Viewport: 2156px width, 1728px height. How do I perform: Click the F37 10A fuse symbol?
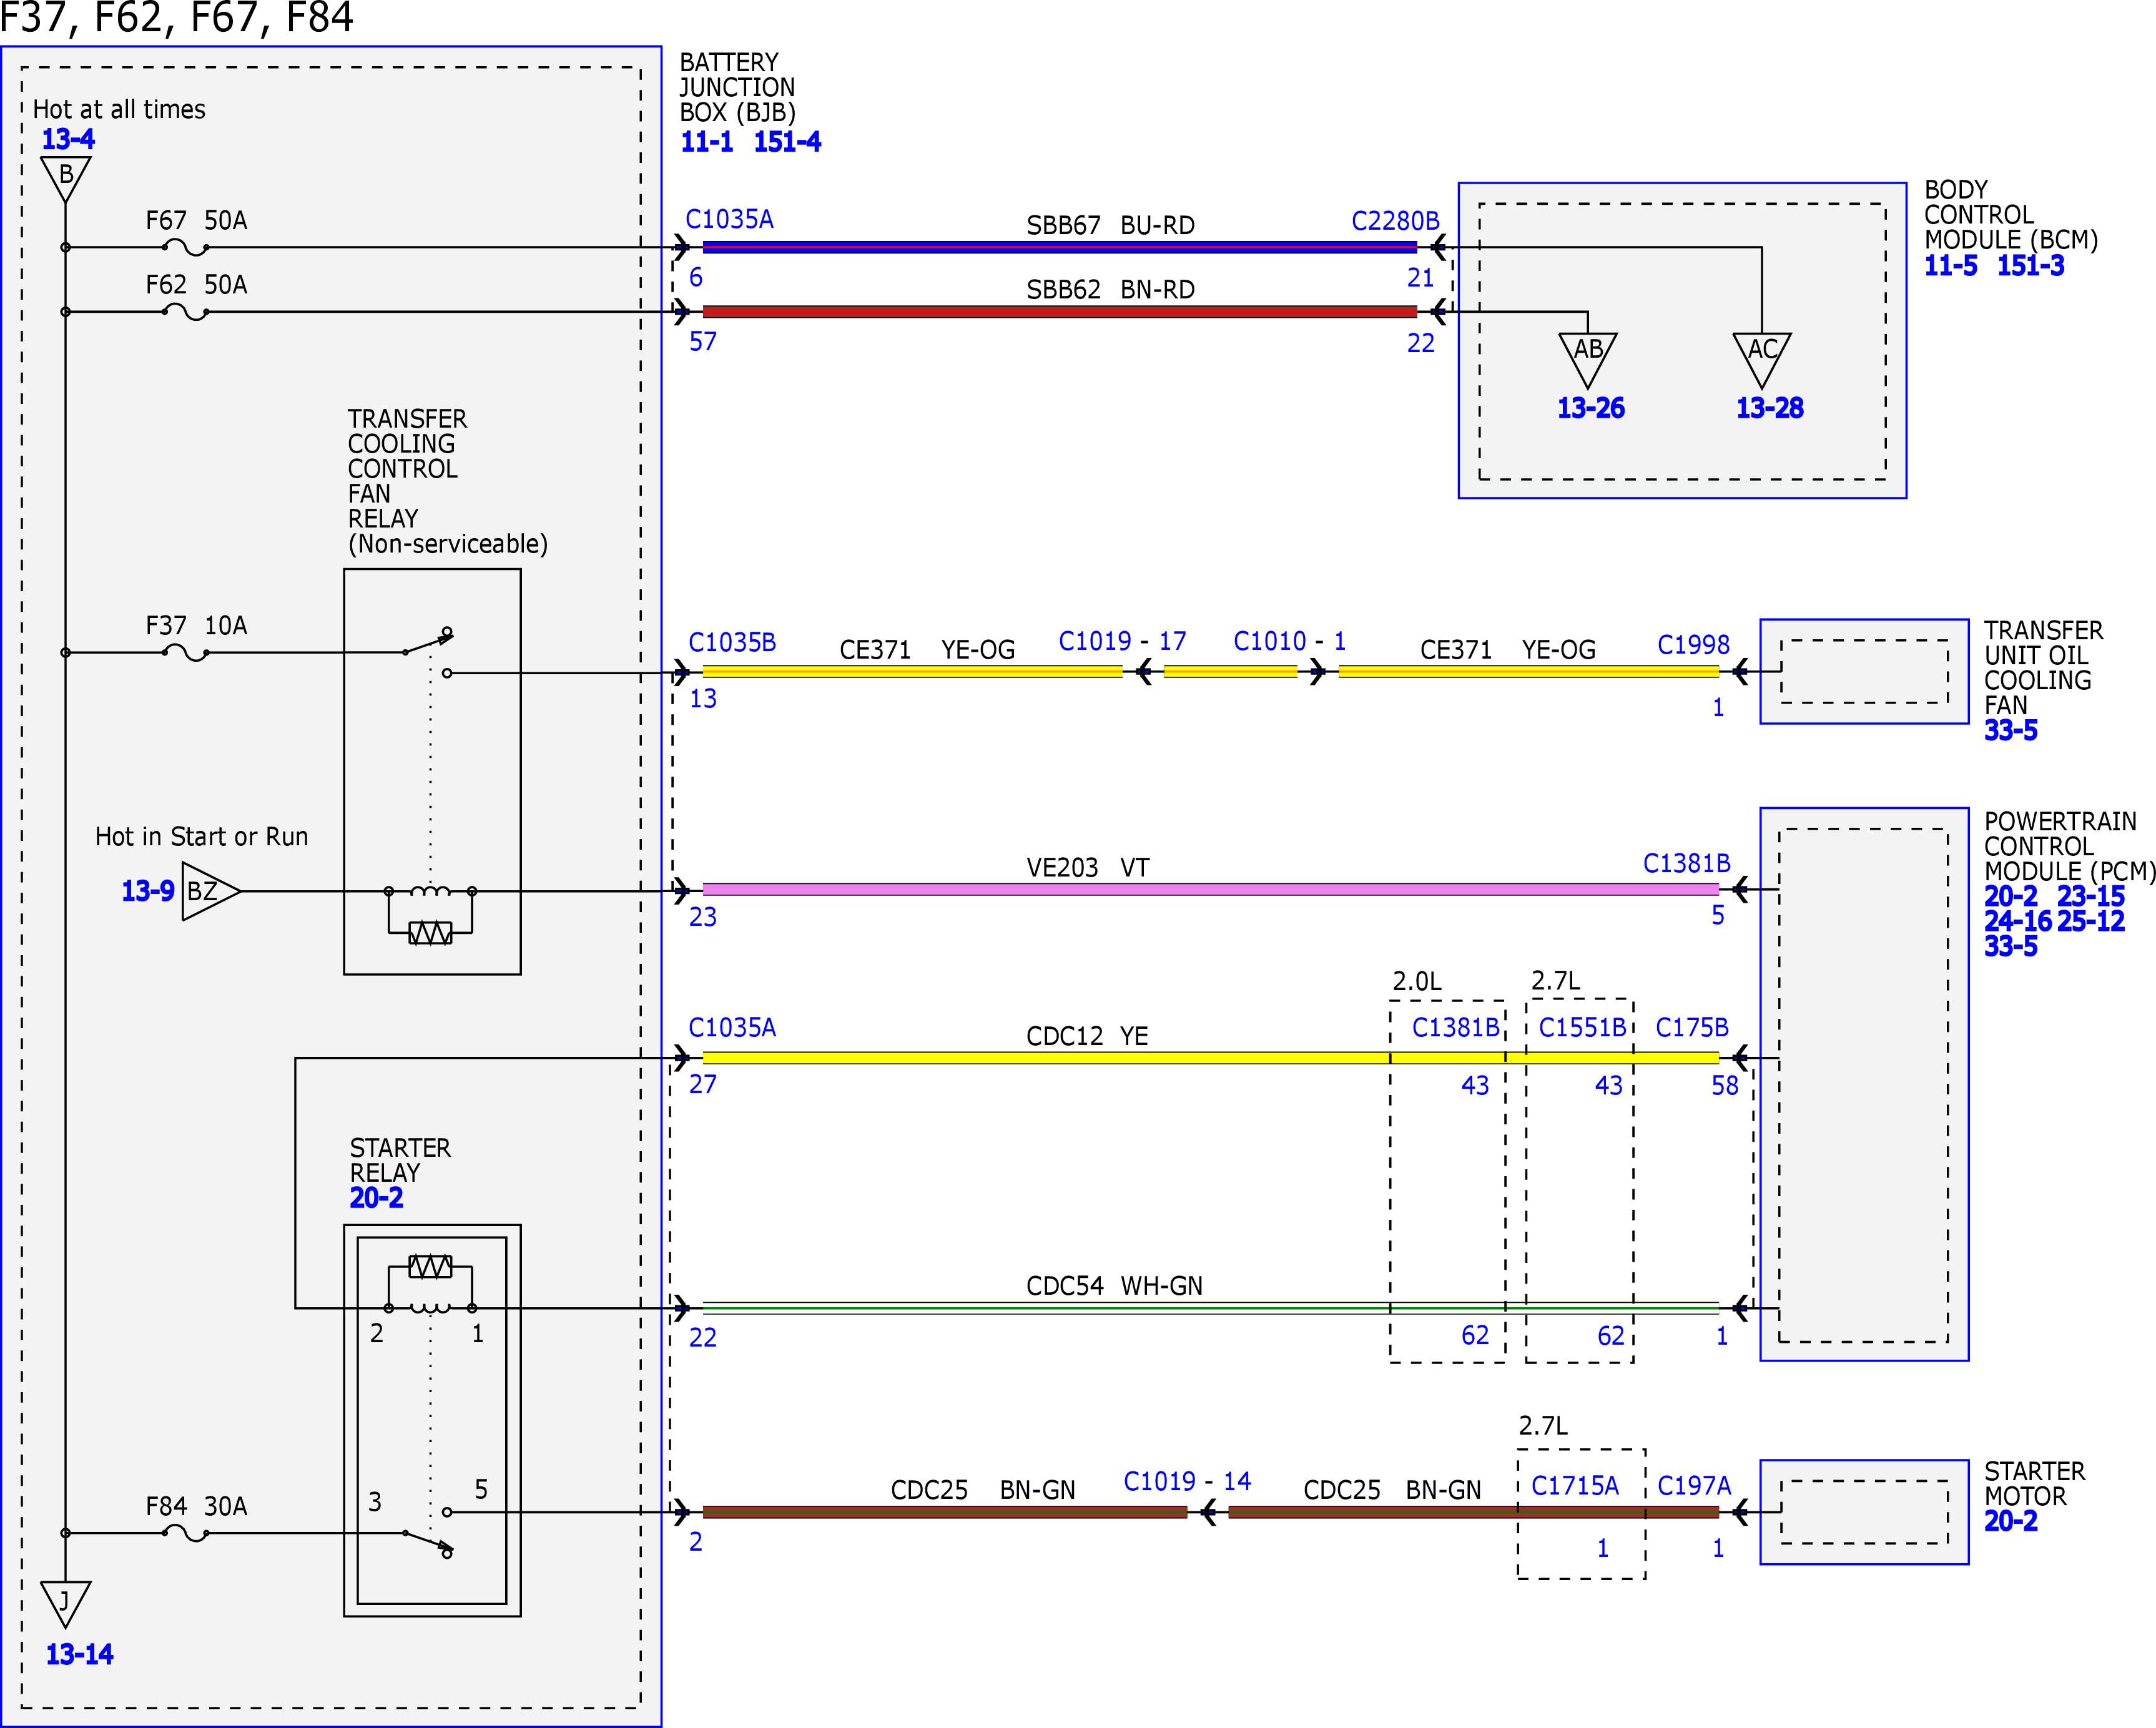[x=186, y=652]
